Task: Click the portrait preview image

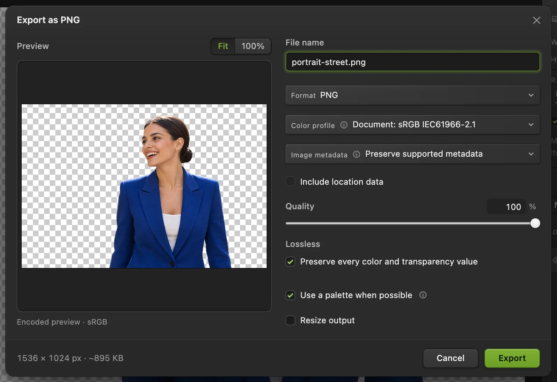Action: (144, 186)
